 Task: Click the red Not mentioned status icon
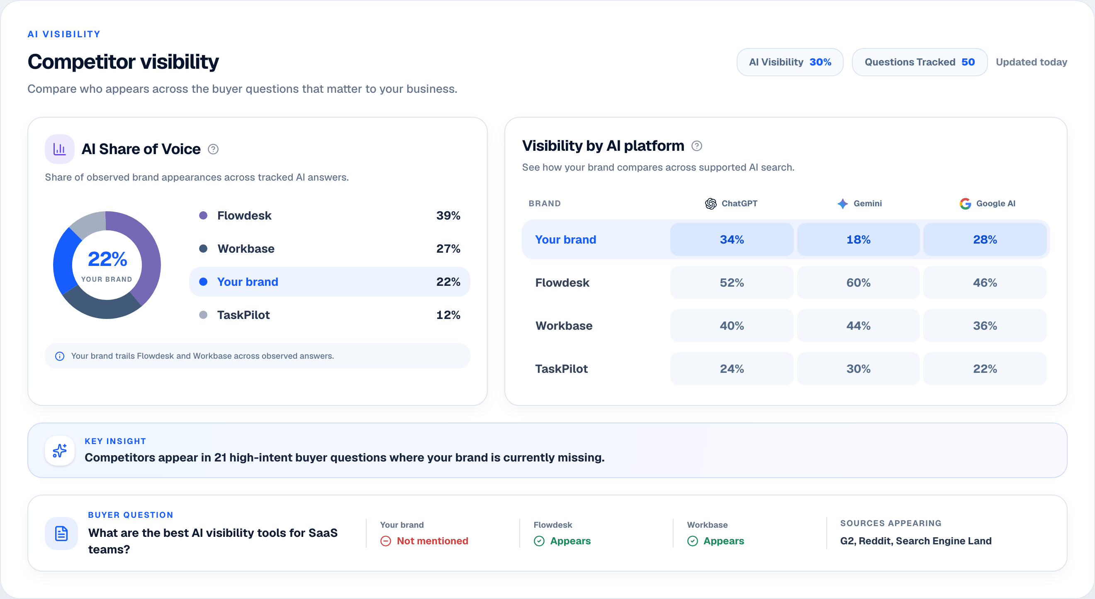[x=386, y=541]
